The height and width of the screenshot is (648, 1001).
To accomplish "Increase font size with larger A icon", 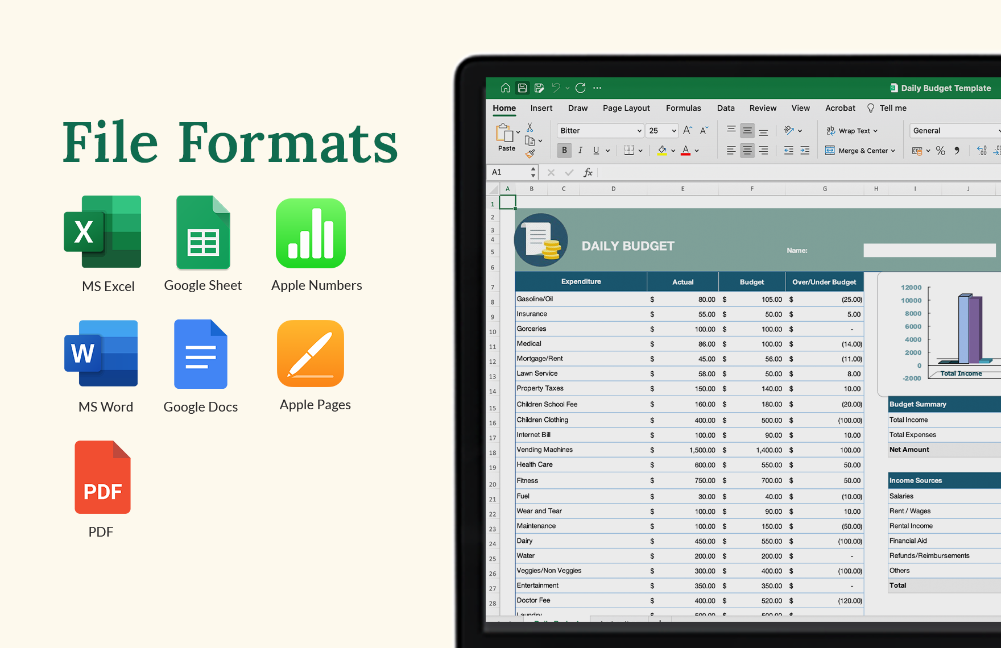I will (x=688, y=130).
